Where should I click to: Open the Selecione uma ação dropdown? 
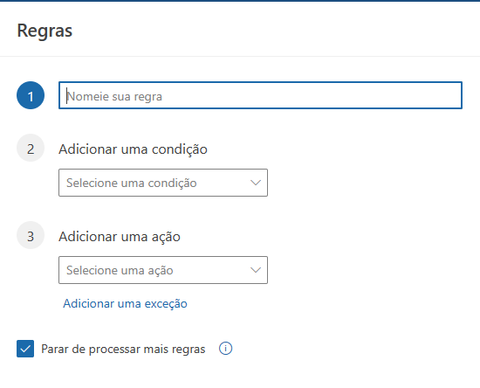click(x=163, y=270)
